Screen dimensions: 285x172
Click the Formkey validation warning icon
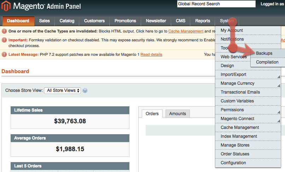click(x=4, y=40)
